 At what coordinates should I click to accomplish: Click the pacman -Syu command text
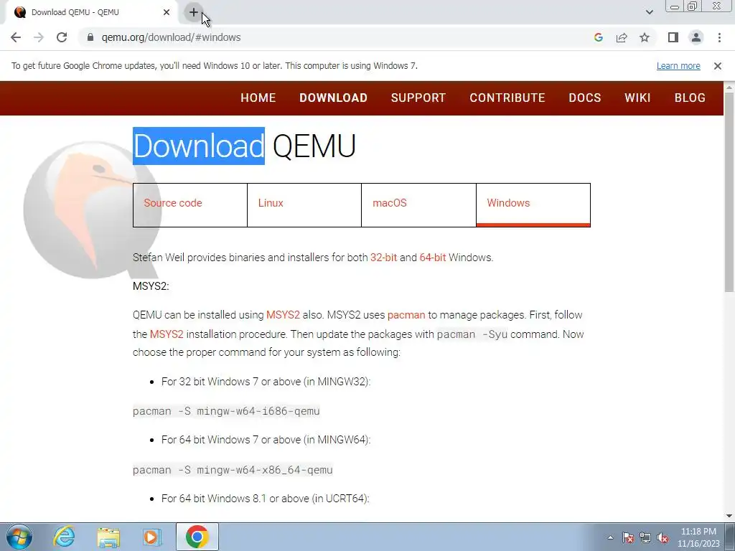coord(472,334)
